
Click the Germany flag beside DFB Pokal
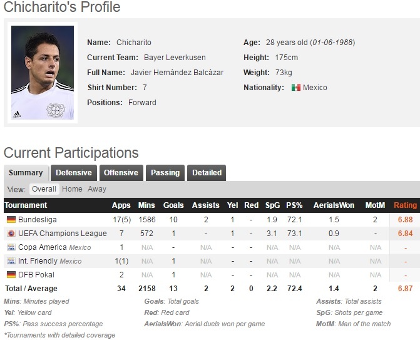(x=11, y=275)
